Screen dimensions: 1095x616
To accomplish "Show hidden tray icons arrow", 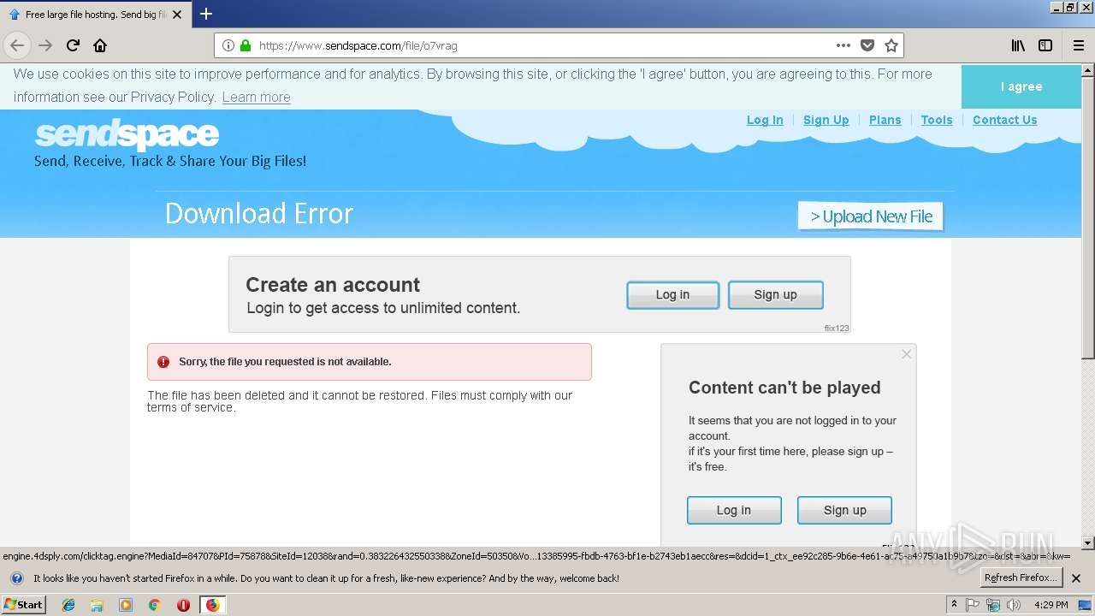I will 955,605.
